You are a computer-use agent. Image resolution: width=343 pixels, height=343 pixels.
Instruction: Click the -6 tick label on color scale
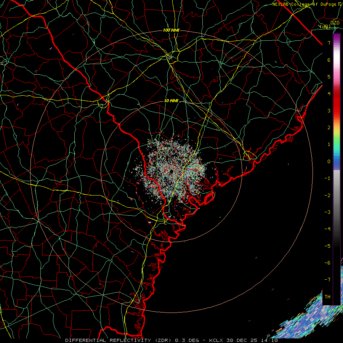(327, 263)
